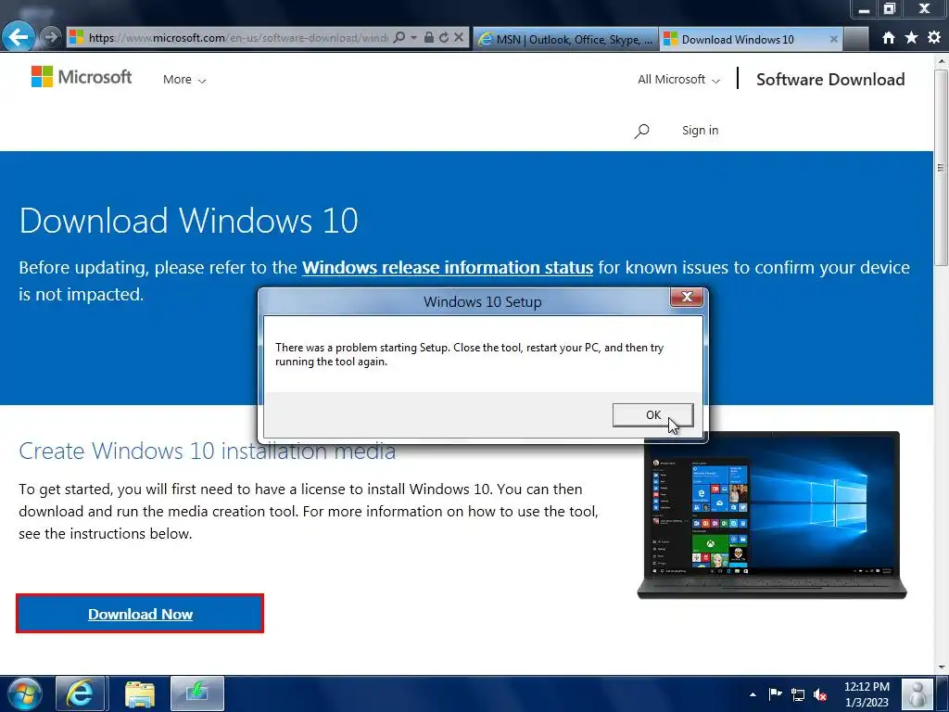Open the File Explorer taskbar icon
Viewport: 949px width, 712px height.
[x=140, y=693]
